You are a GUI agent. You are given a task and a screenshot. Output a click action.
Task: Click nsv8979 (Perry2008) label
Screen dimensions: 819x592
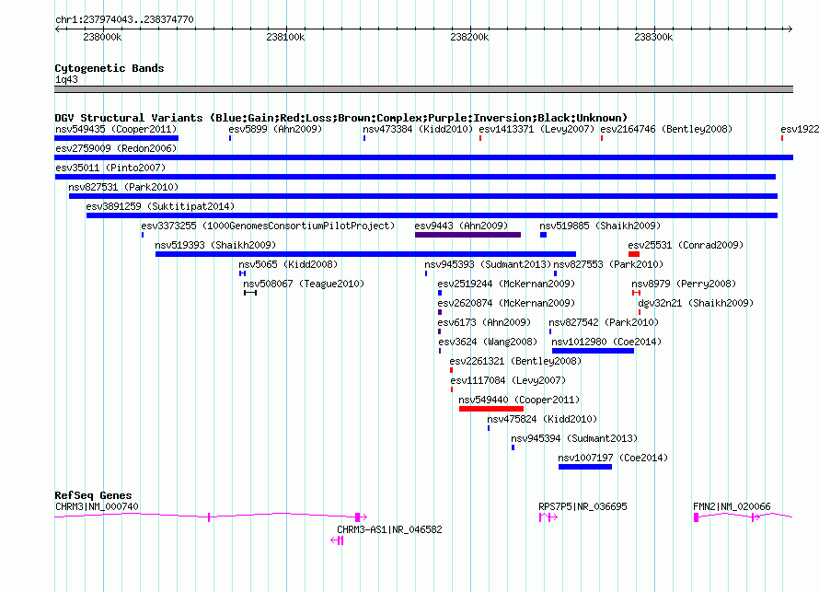tap(684, 284)
